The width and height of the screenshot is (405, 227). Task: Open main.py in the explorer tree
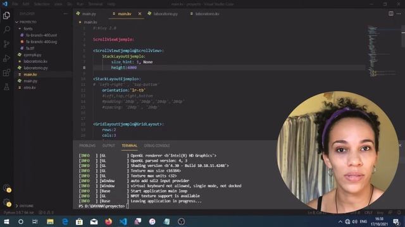[x=30, y=81]
